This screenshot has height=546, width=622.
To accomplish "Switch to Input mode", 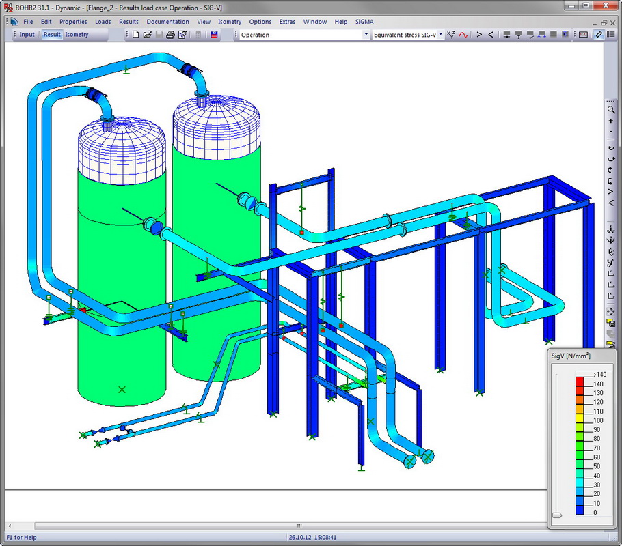I will pos(27,34).
